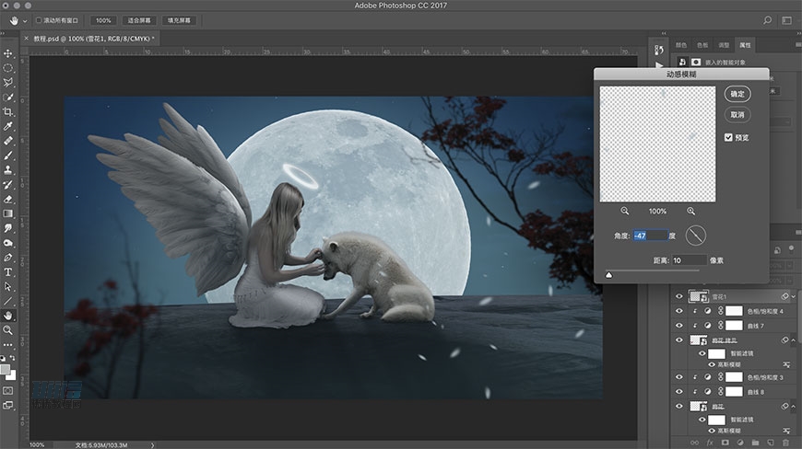This screenshot has height=449, width=802.
Task: Open the extra tools ellipsis menu
Action: pos(8,345)
